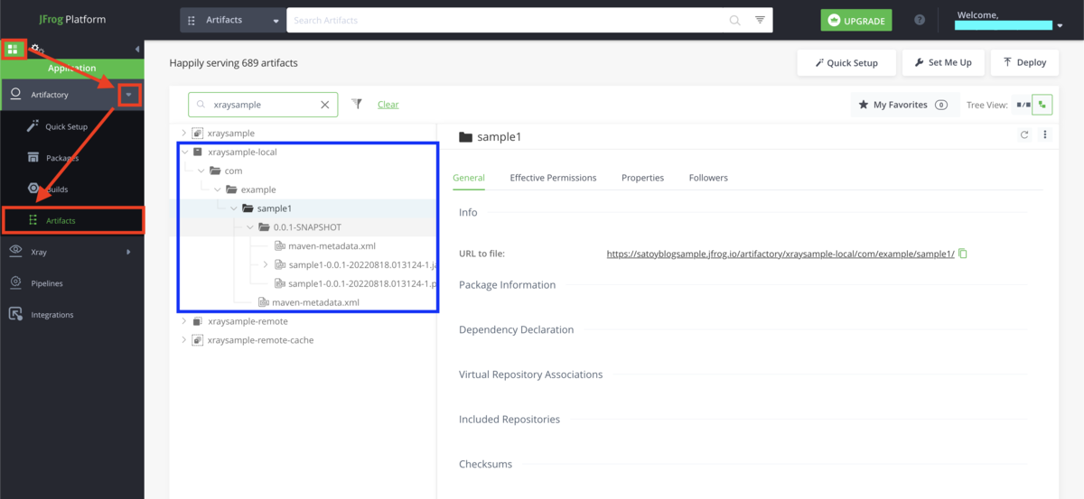Collapse the xraysample-local repository node

pos(184,152)
